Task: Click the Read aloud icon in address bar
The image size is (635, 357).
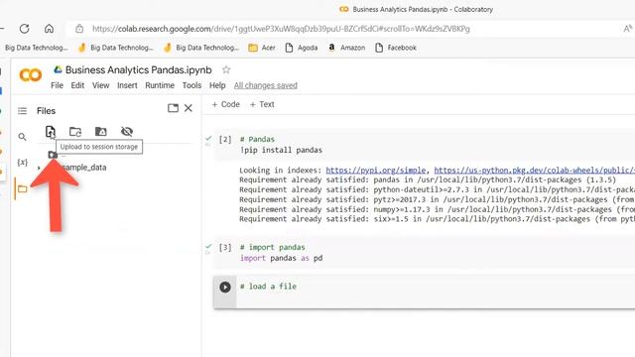Action: click(627, 29)
